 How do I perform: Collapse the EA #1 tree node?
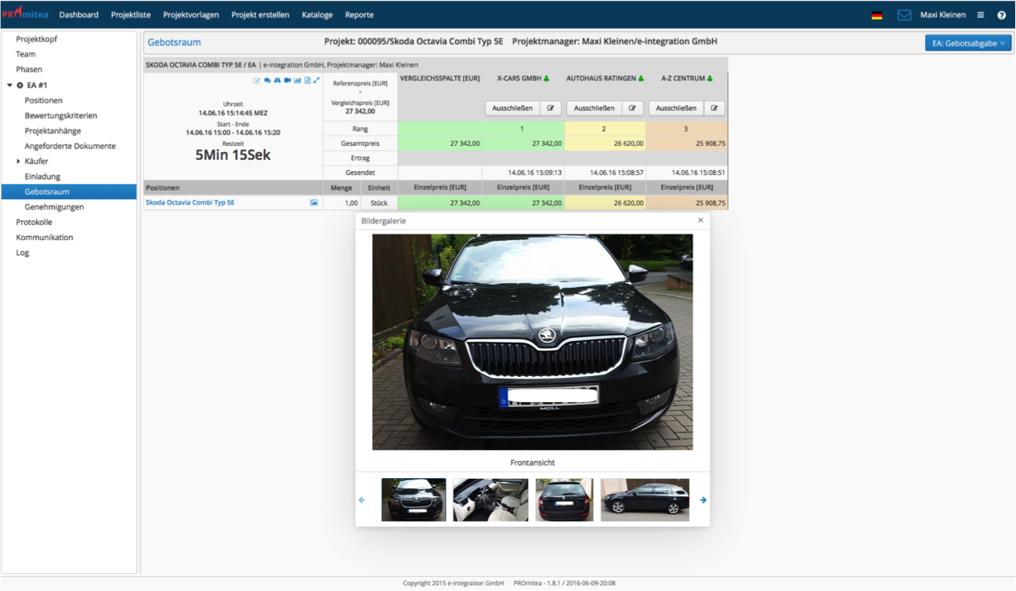click(x=10, y=85)
